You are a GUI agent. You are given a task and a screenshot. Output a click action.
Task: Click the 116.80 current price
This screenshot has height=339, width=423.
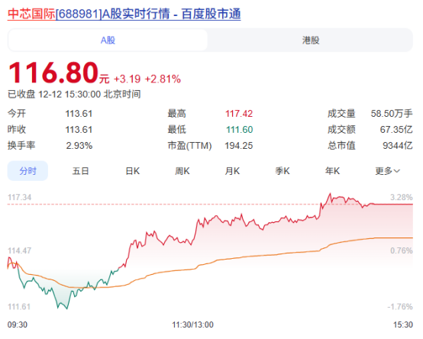pyautogui.click(x=53, y=73)
